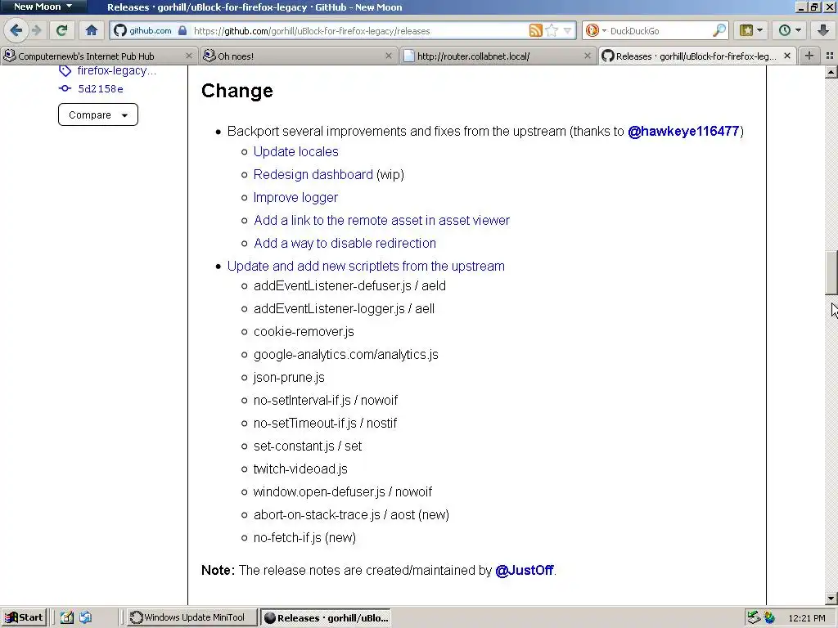Click the GitHub URL in the address bar
Screen dimensions: 838x628
click(x=312, y=31)
